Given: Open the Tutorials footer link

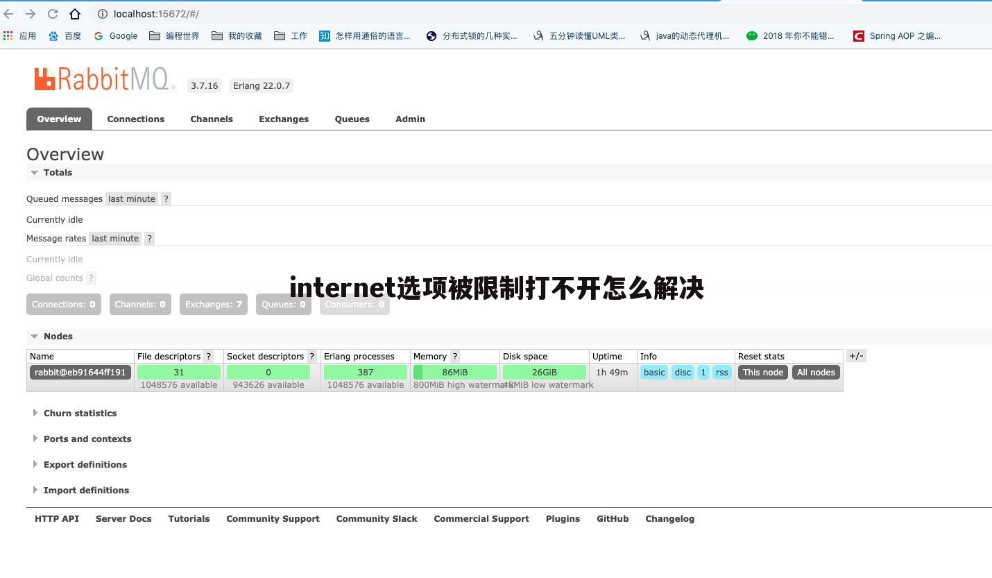Looking at the screenshot, I should (189, 519).
